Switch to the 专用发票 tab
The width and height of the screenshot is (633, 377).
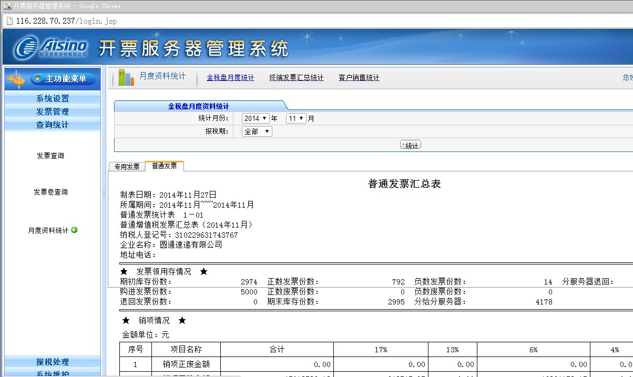tap(127, 167)
